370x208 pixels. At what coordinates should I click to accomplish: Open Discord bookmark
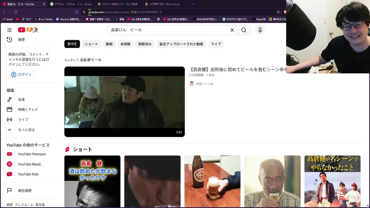pyautogui.click(x=68, y=19)
